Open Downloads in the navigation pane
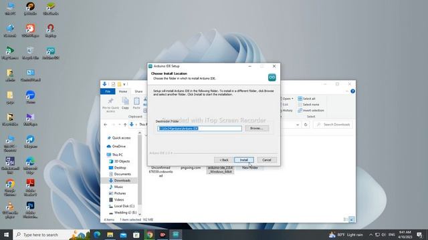 120,181
